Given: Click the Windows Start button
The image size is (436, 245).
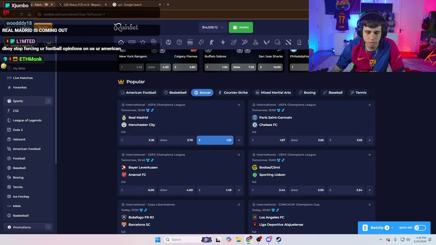Looking at the screenshot, I should coord(158,240).
